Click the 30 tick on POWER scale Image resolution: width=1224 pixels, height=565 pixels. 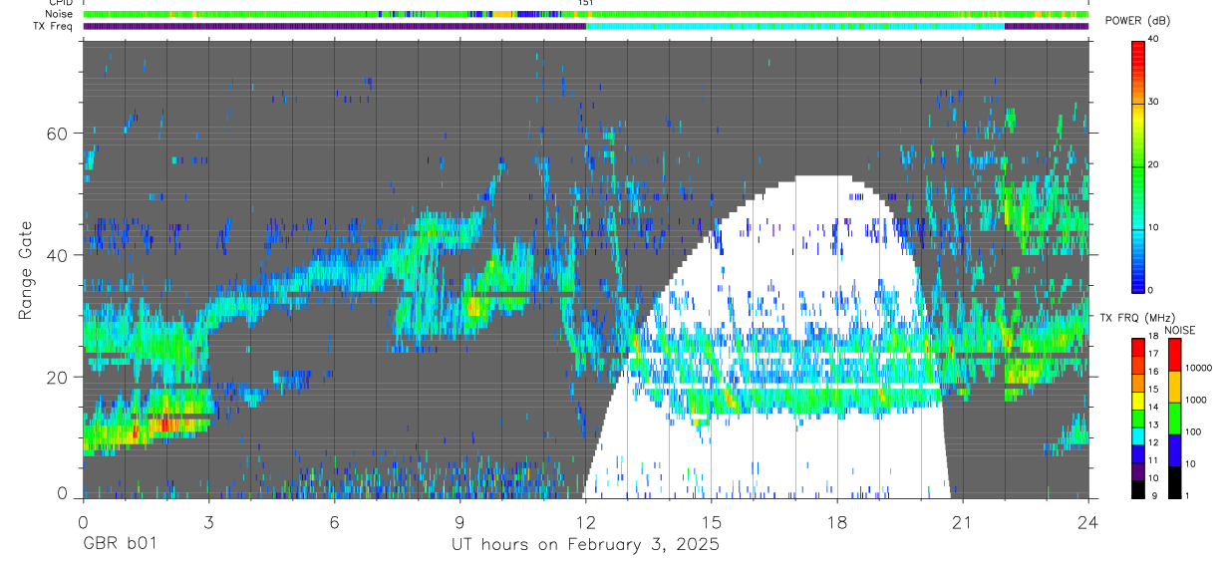(1154, 102)
